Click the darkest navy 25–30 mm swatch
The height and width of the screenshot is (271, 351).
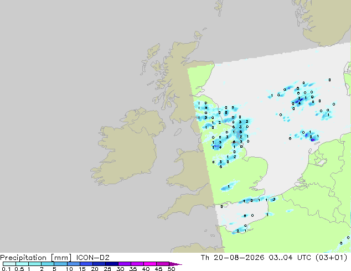point(111,264)
